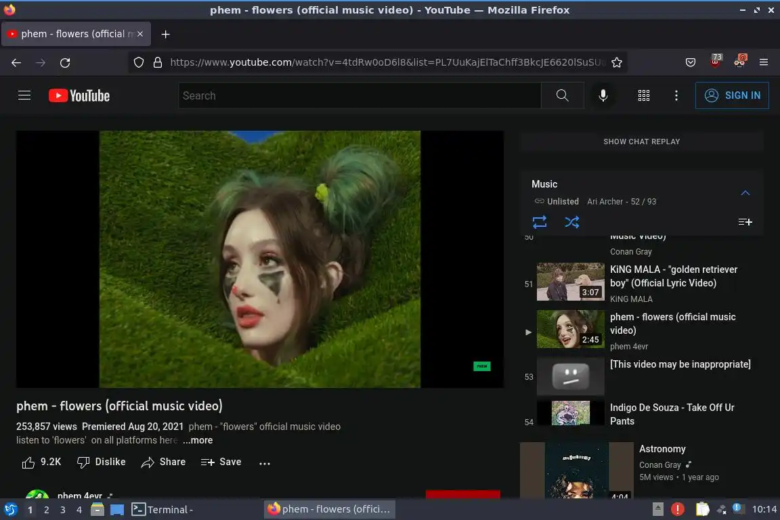Open Terminal from the taskbar

click(162, 510)
